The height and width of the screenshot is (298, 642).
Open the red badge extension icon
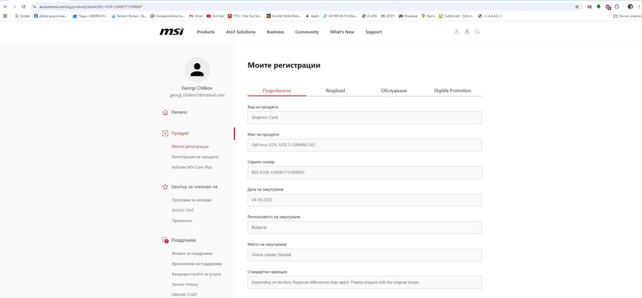click(608, 7)
